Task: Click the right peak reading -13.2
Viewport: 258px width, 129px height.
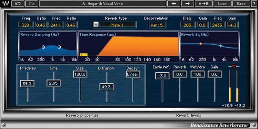Action: pyautogui.click(x=240, y=106)
